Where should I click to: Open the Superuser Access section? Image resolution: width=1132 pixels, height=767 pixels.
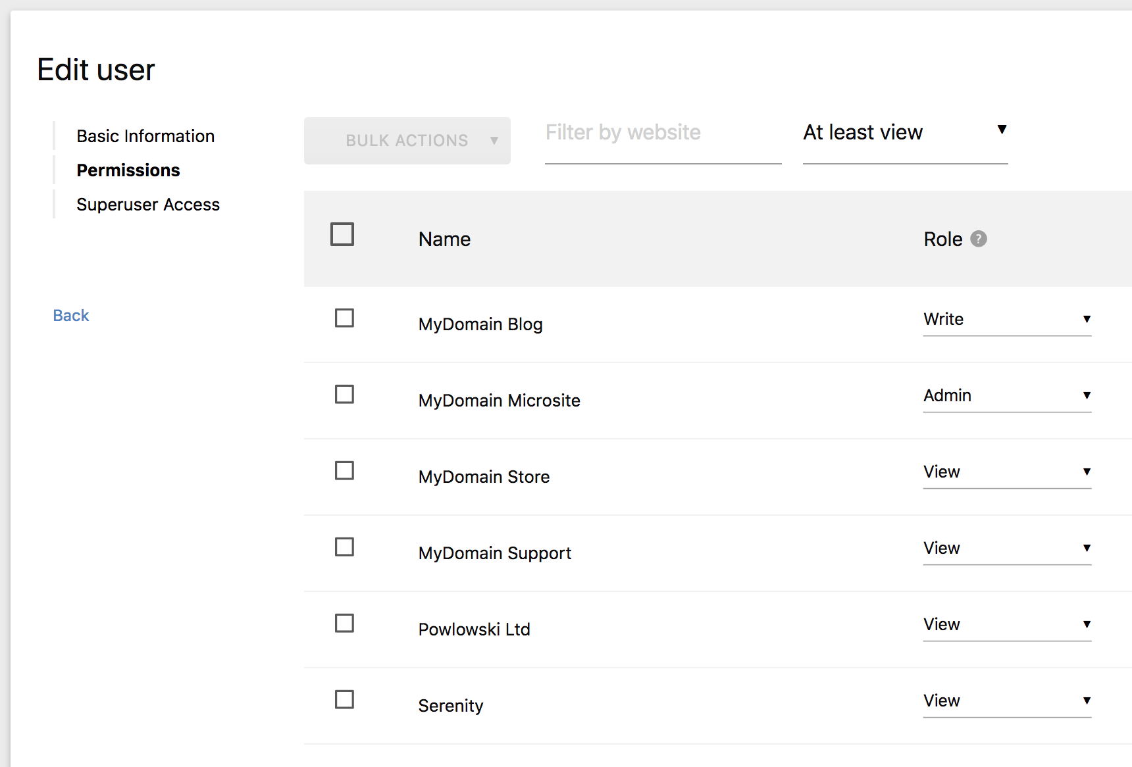point(148,205)
